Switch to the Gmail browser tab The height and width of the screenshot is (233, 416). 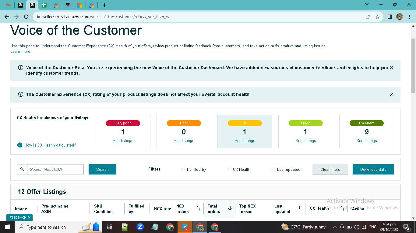click(9, 5)
